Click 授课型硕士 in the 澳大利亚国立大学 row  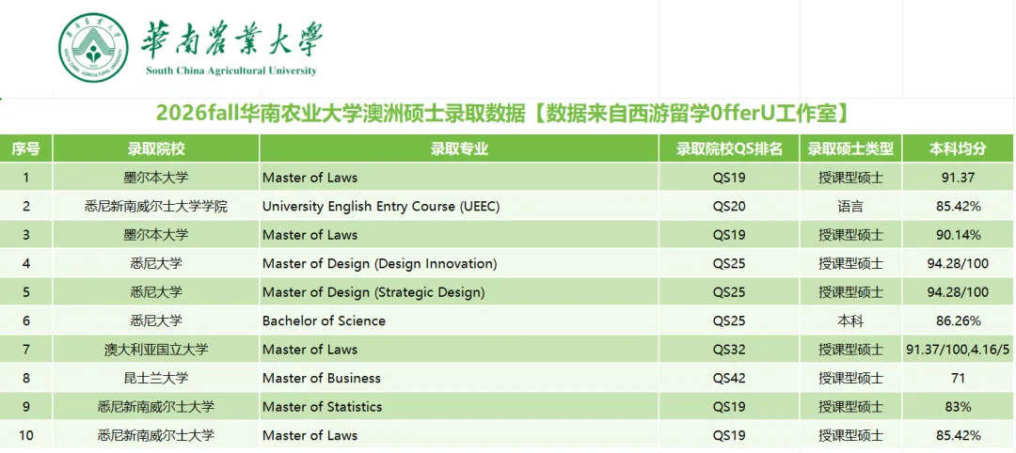[850, 350]
